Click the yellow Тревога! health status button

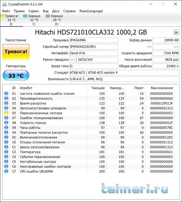pyautogui.click(x=16, y=52)
